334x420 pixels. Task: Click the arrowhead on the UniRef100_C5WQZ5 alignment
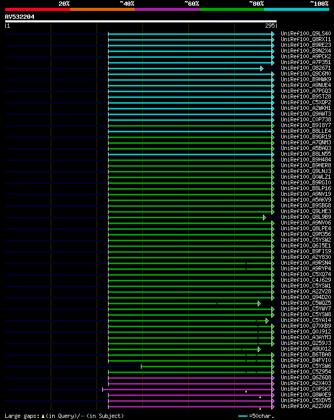coord(259,303)
